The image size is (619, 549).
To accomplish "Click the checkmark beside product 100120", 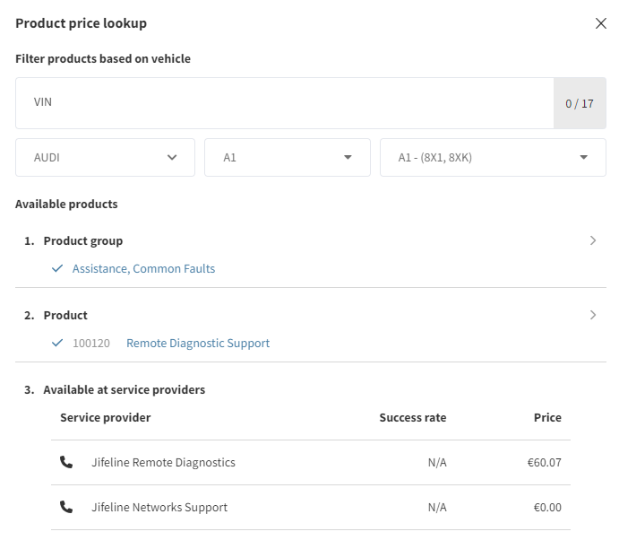I will [58, 343].
